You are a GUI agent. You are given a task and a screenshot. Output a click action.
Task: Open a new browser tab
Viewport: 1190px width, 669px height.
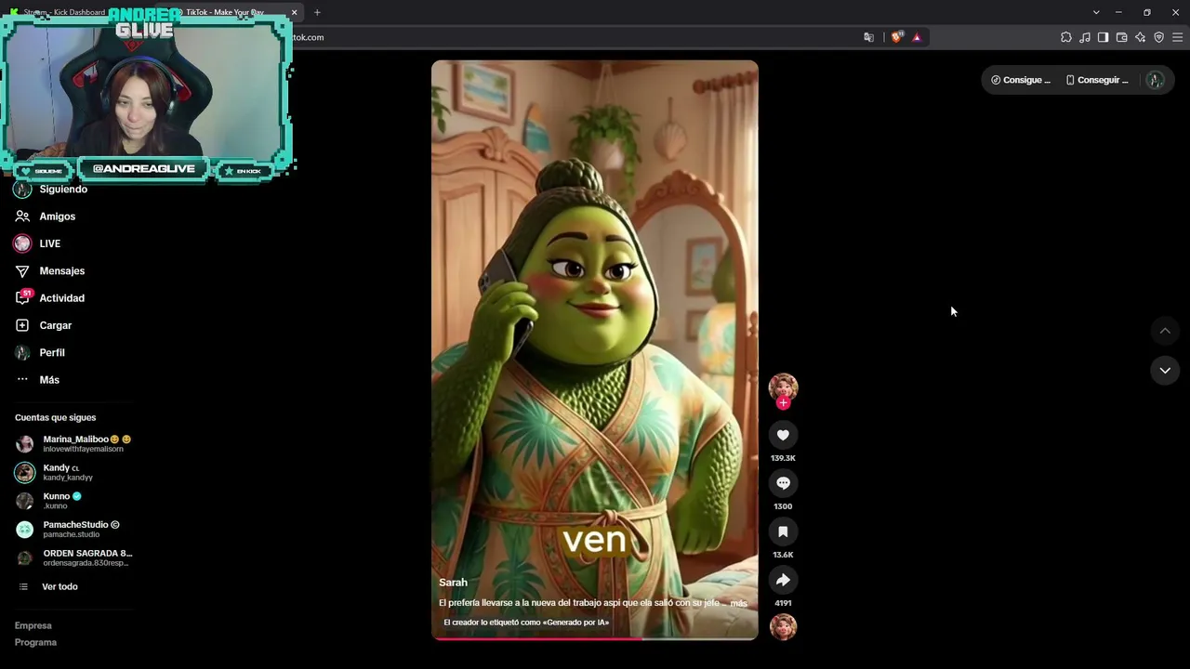tap(317, 12)
